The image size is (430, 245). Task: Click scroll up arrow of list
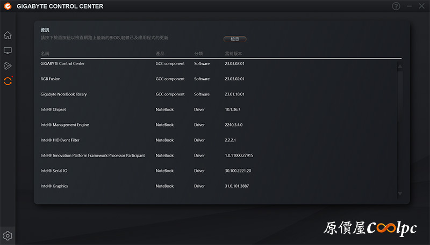click(400, 66)
